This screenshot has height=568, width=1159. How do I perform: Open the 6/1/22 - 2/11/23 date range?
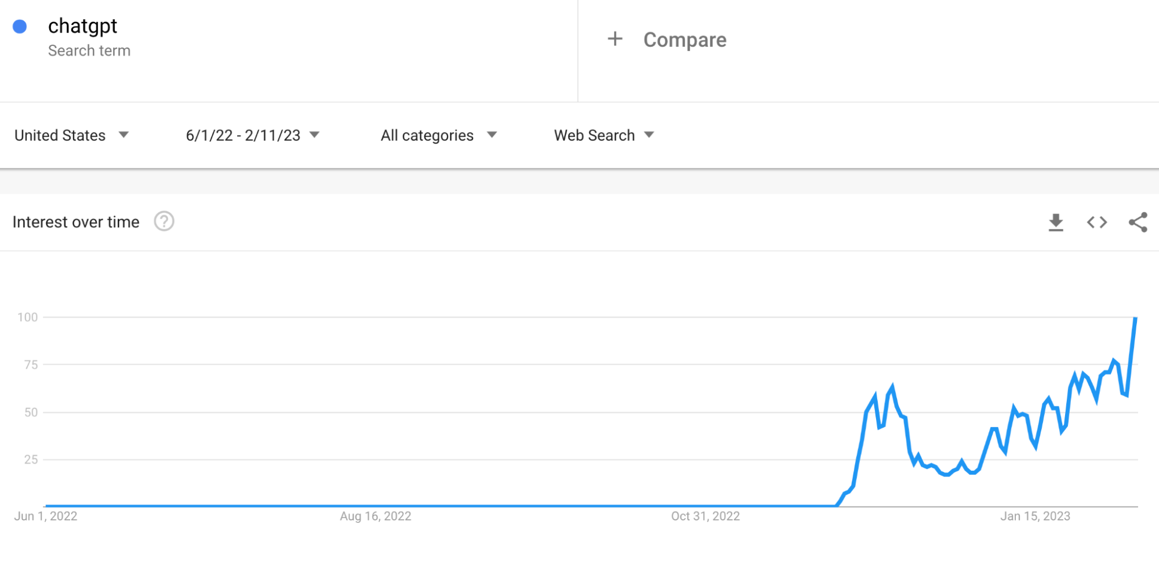(x=252, y=135)
